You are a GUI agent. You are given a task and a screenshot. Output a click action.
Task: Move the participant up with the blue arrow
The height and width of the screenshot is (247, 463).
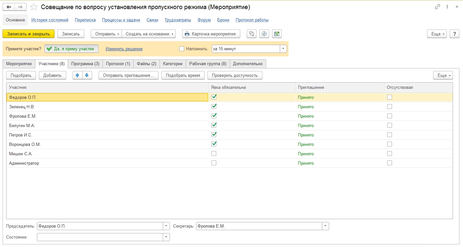point(77,75)
